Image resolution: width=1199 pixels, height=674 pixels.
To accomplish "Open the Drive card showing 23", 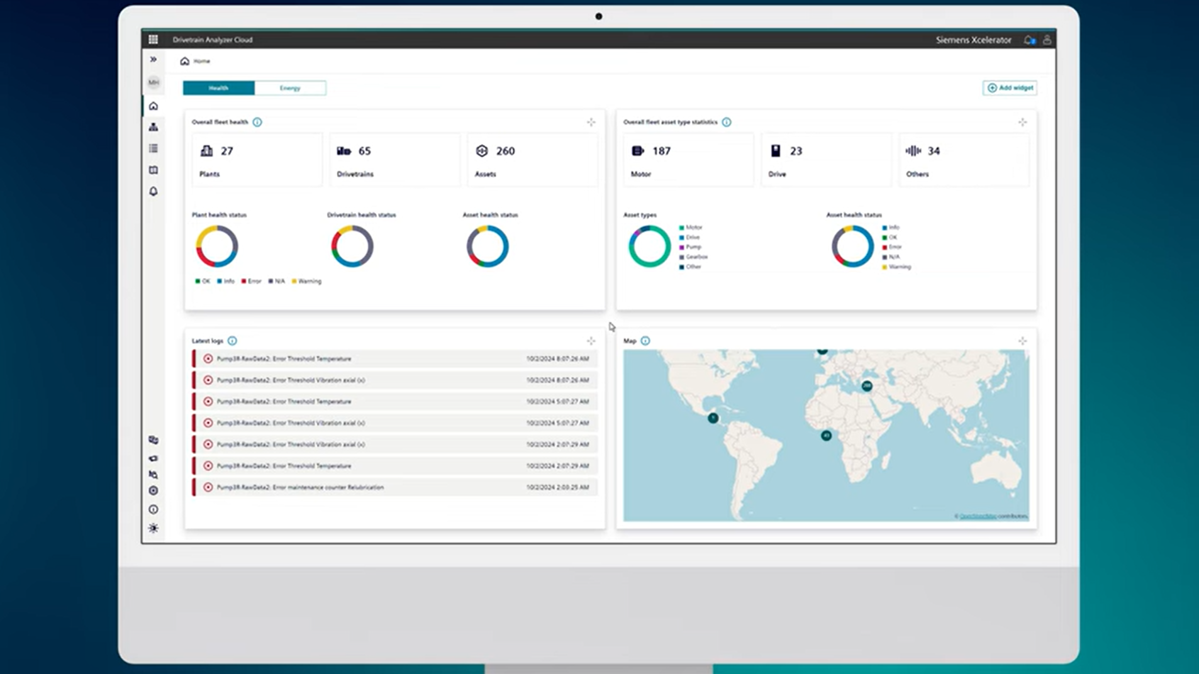I will click(826, 160).
